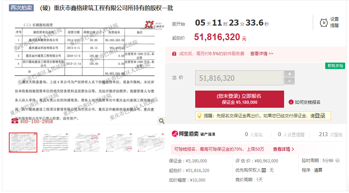Decrease the bid with the minus button
Viewport: 349px width, 193px height.
pos(289,81)
